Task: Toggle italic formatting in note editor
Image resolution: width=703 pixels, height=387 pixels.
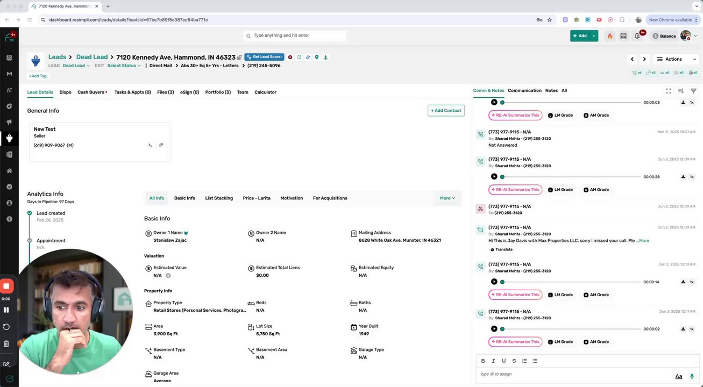Action: coord(493,361)
